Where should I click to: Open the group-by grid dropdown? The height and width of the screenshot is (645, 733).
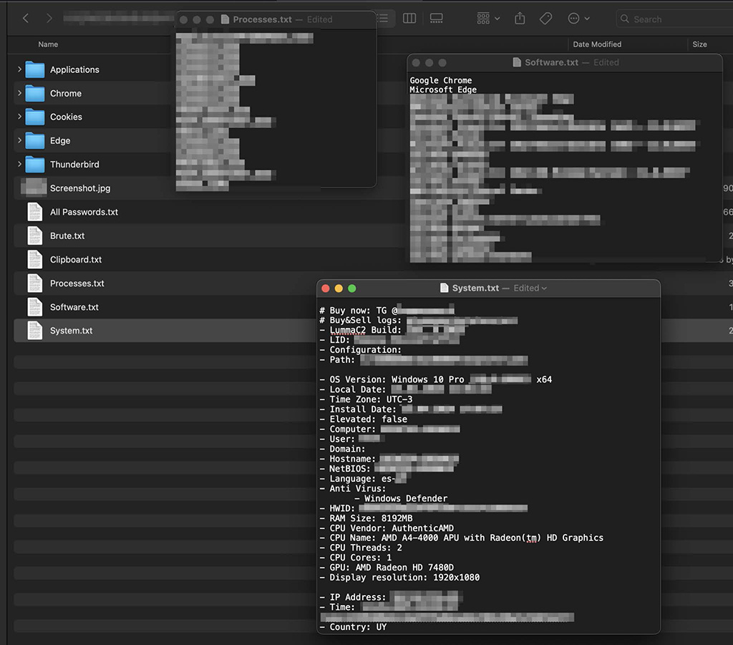coord(489,18)
